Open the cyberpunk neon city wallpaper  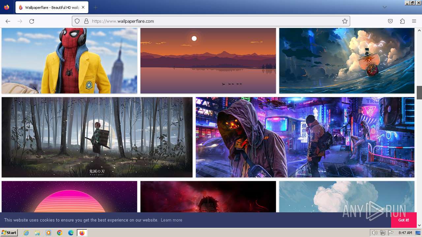click(x=305, y=137)
